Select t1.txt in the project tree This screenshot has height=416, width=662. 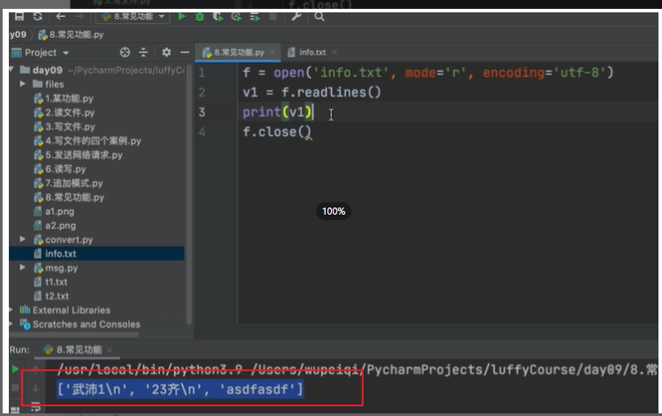[56, 282]
